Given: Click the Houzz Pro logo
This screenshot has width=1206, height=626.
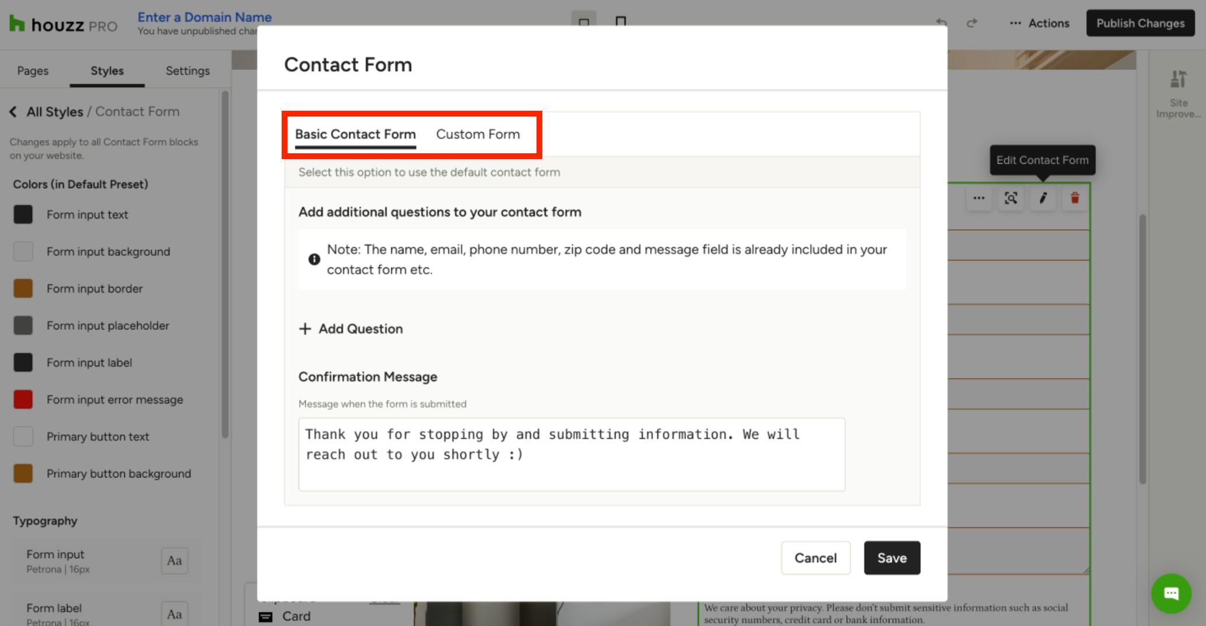Looking at the screenshot, I should click(64, 24).
